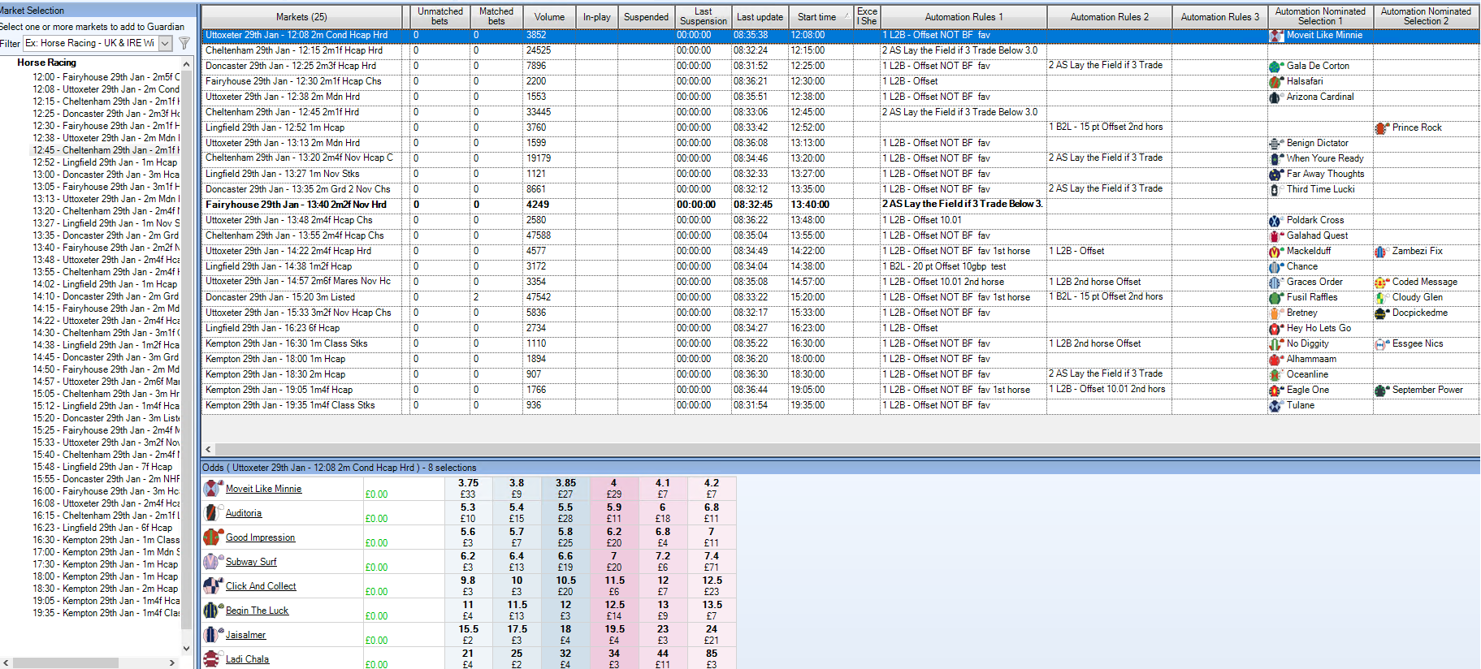Click Auditoria's jockey silk in odds panel
1481x669 pixels.
pyautogui.click(x=212, y=512)
